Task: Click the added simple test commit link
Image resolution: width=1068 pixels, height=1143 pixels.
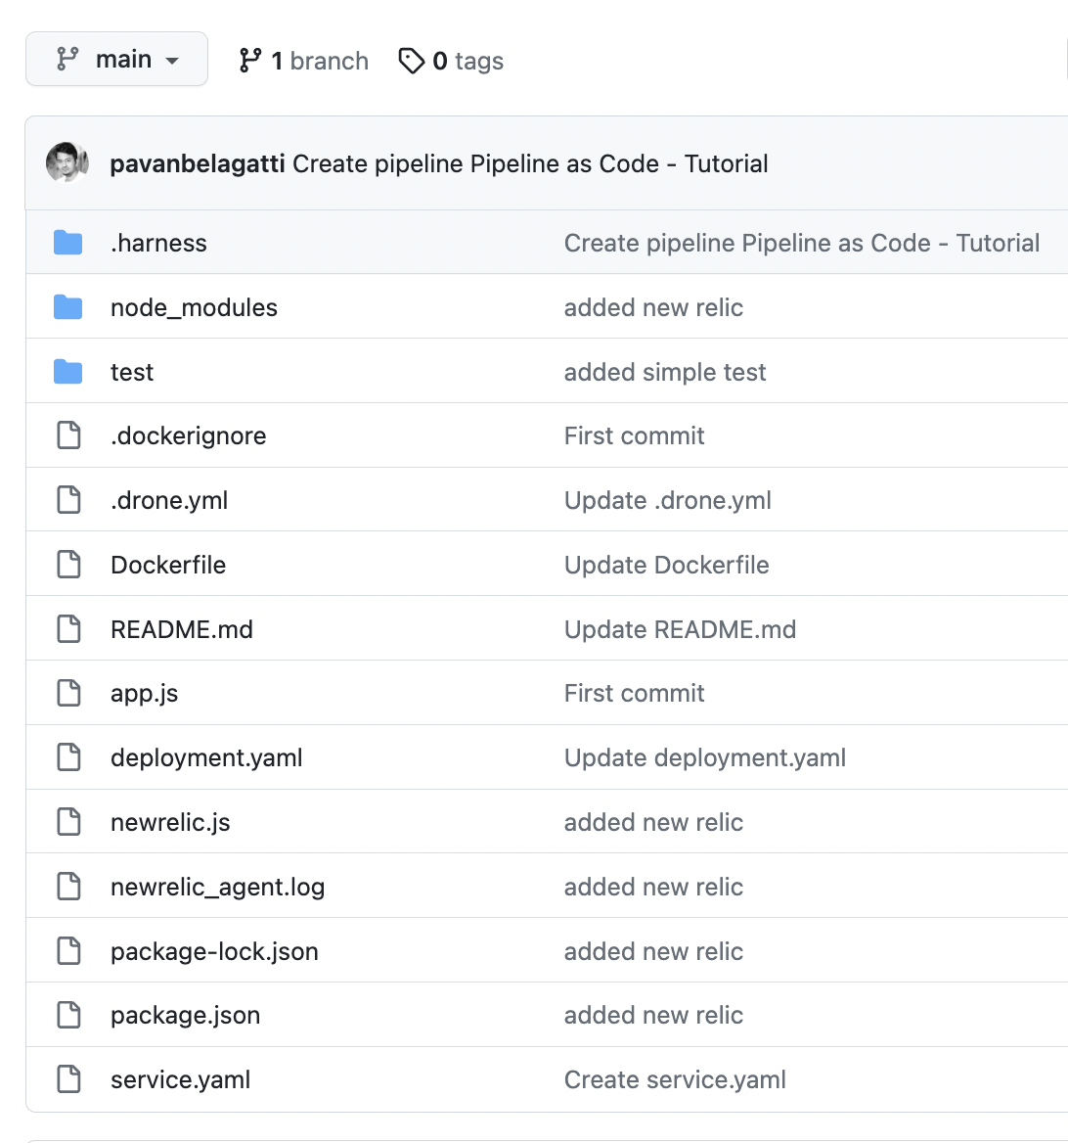Action: (x=664, y=371)
